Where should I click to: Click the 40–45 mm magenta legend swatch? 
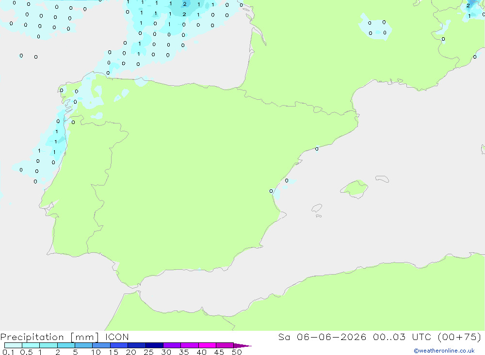[x=207, y=345]
